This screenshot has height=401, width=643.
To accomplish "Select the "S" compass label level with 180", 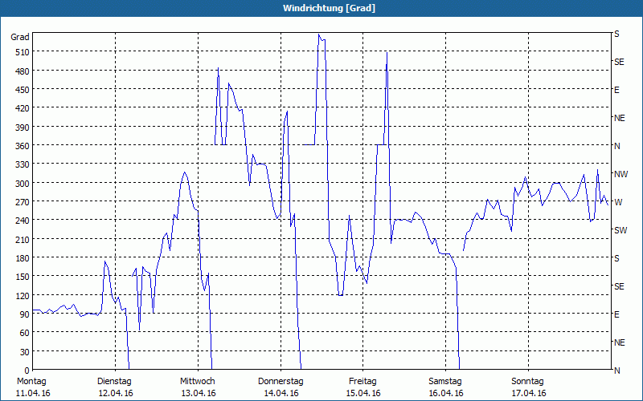I will point(616,258).
